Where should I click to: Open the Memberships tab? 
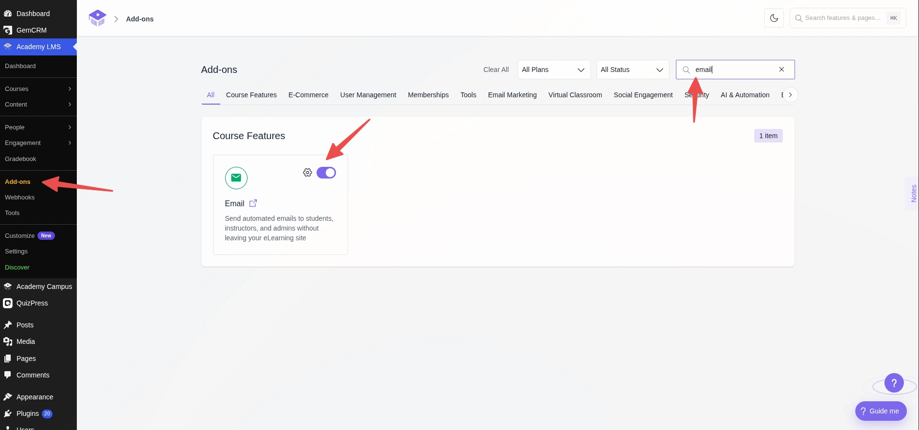tap(428, 95)
